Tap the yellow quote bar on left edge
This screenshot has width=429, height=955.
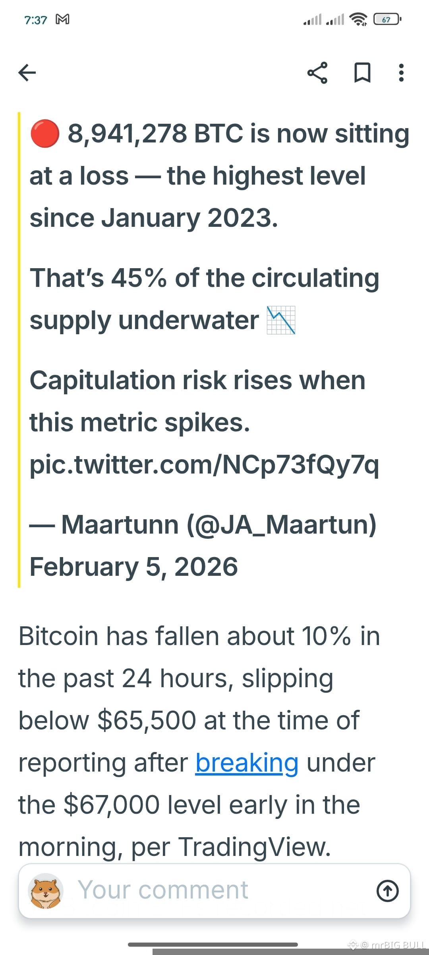[x=19, y=350]
